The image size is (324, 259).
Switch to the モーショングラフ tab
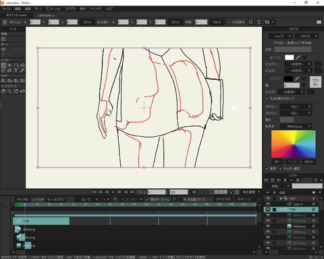click(x=56, y=200)
